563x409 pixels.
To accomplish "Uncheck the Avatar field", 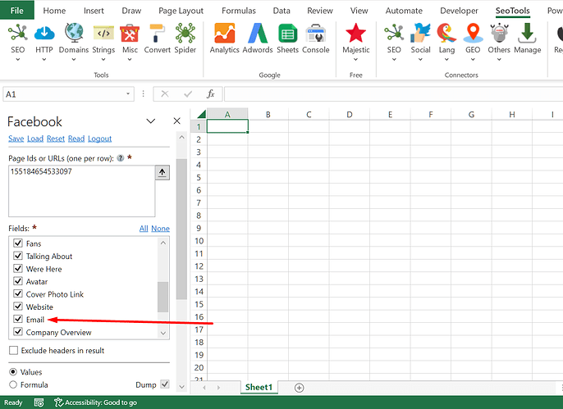I will (x=18, y=280).
